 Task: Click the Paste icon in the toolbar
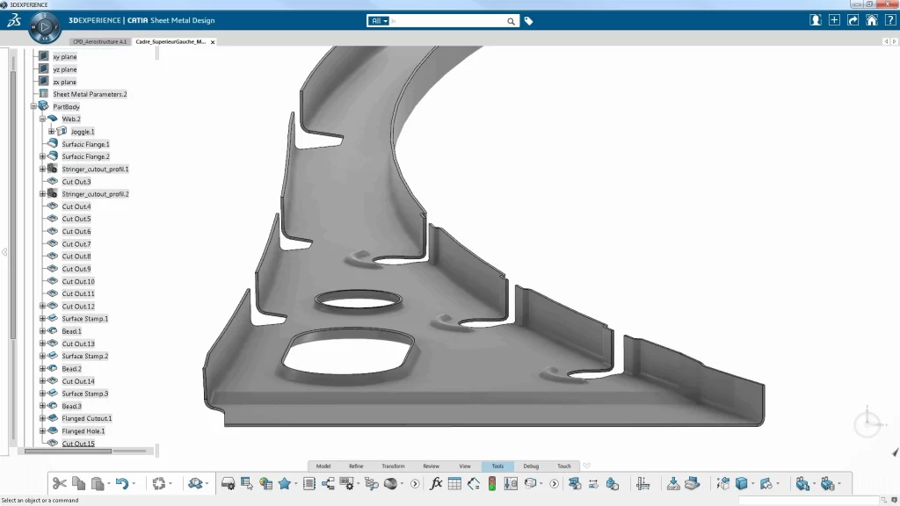point(96,483)
